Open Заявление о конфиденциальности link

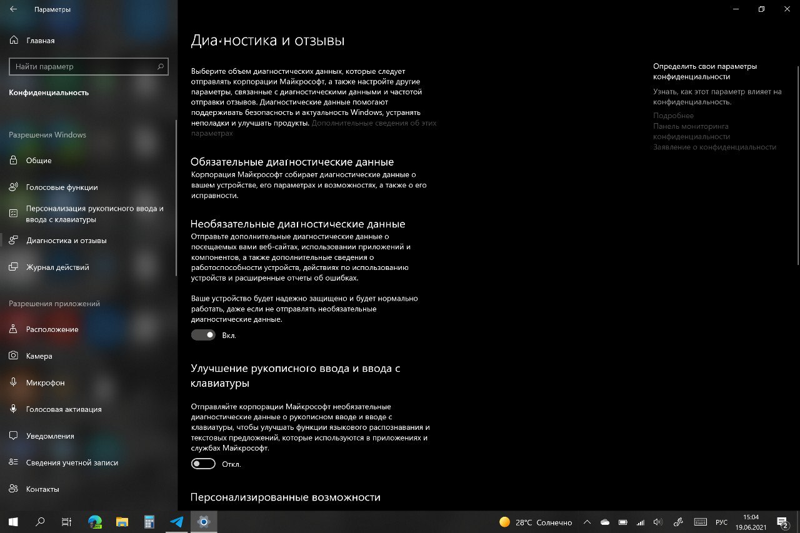(x=714, y=147)
